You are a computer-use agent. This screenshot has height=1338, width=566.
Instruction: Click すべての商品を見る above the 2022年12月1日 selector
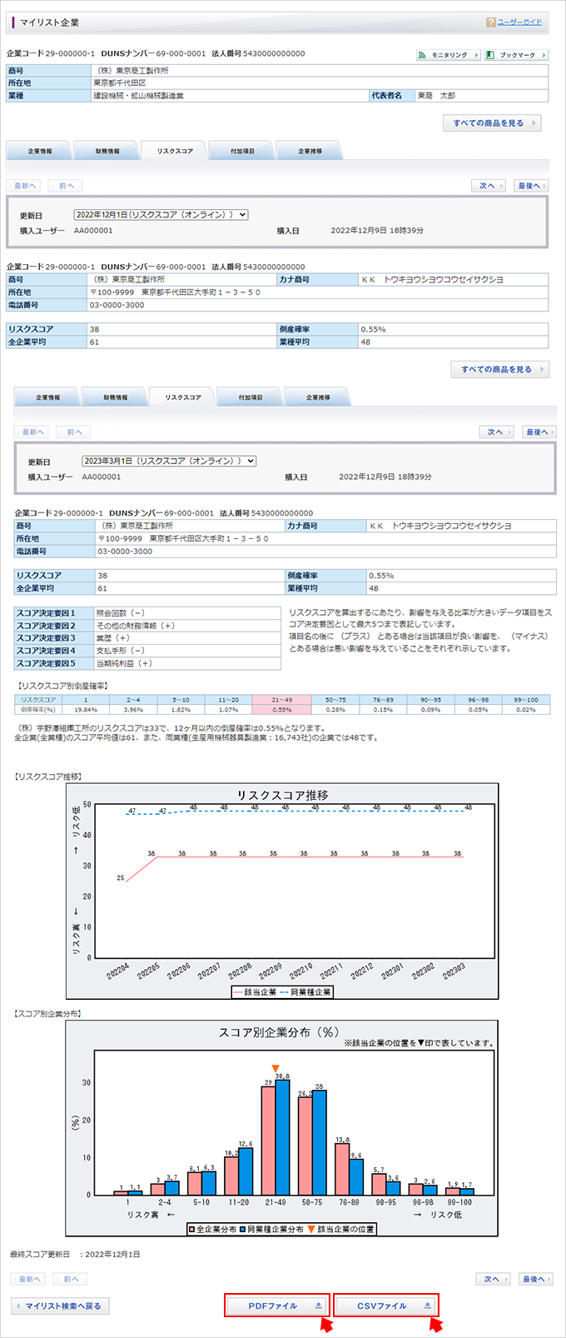(492, 123)
